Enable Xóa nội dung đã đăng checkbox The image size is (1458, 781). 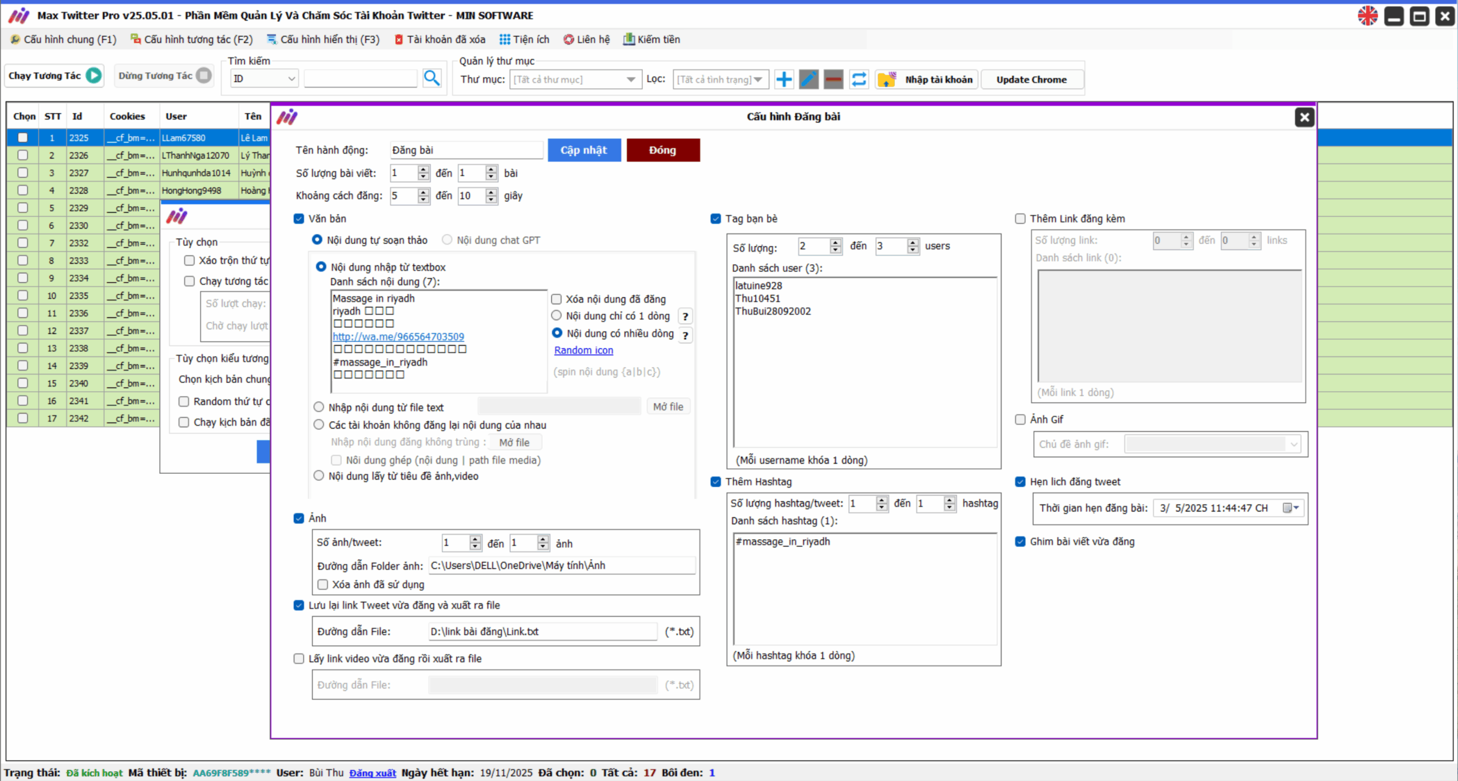click(556, 299)
